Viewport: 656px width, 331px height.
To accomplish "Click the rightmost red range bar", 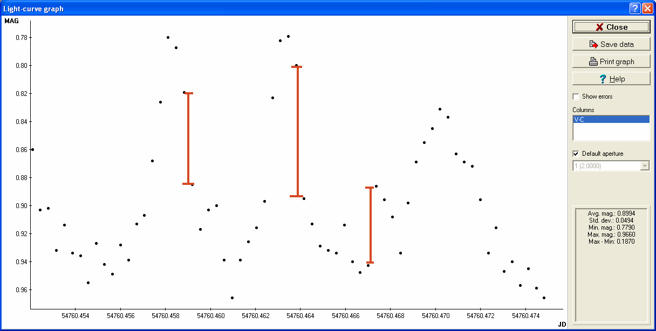I will (x=370, y=224).
